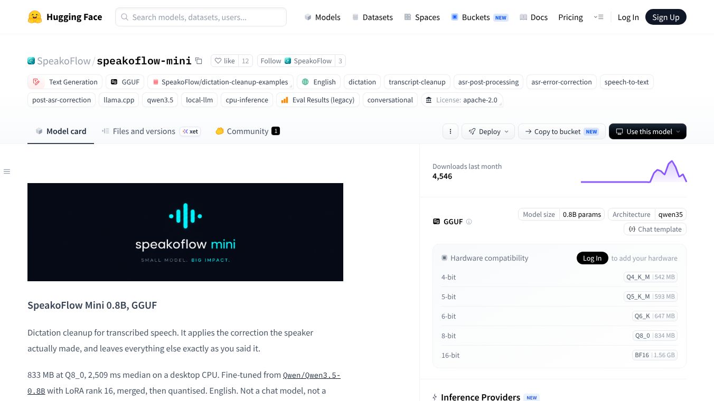
Task: Select the conversational tag
Action: click(390, 100)
